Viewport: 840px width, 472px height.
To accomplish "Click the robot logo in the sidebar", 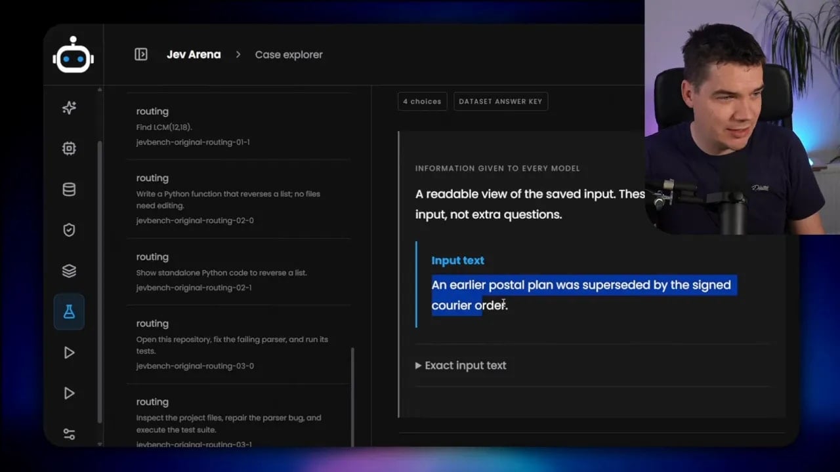I will click(73, 54).
